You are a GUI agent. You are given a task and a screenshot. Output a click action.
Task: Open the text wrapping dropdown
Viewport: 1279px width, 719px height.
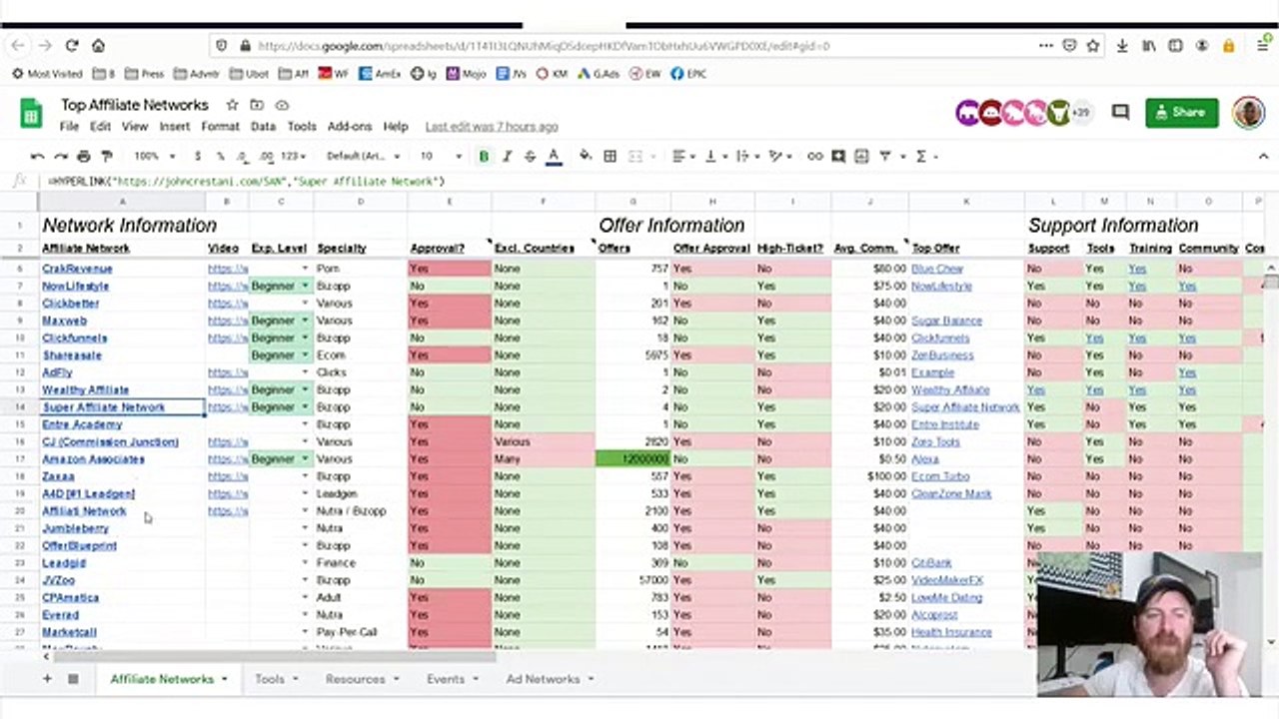747,156
